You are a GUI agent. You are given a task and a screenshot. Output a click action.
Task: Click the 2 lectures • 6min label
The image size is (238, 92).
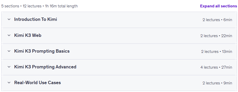[x=217, y=20]
